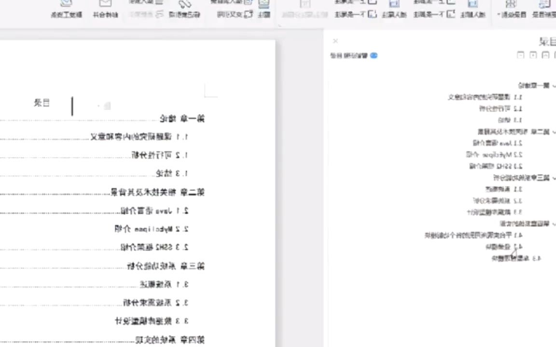Collapse the 第二章 chapter in the TOC pane

[553, 131]
